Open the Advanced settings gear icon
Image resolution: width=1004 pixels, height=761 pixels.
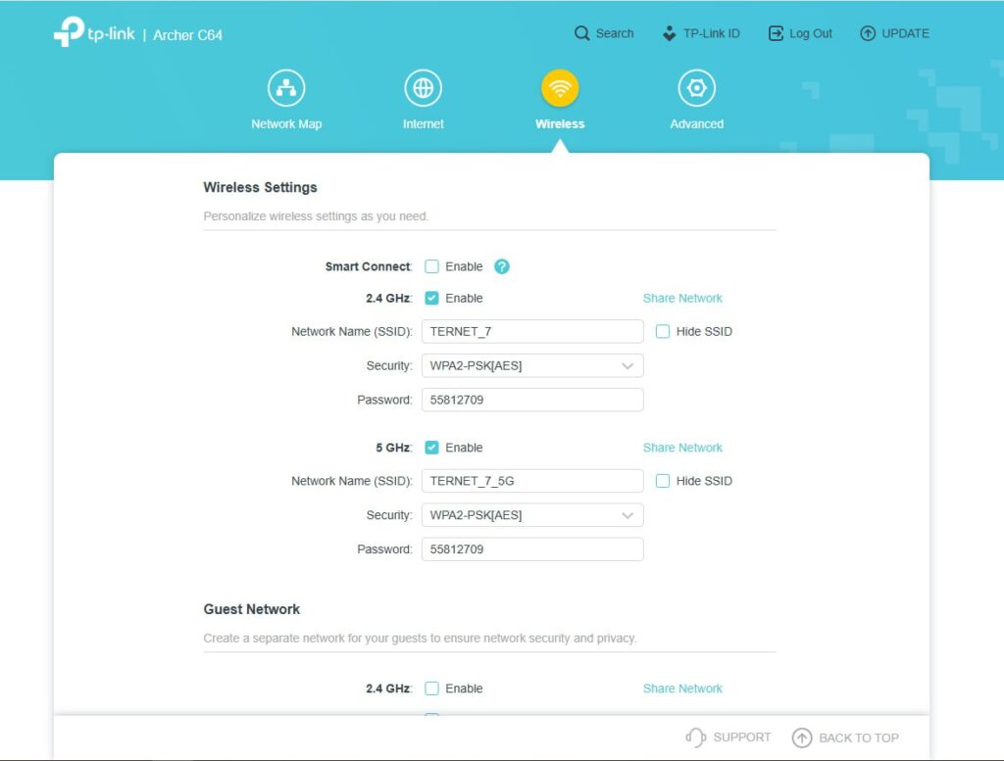coord(696,89)
